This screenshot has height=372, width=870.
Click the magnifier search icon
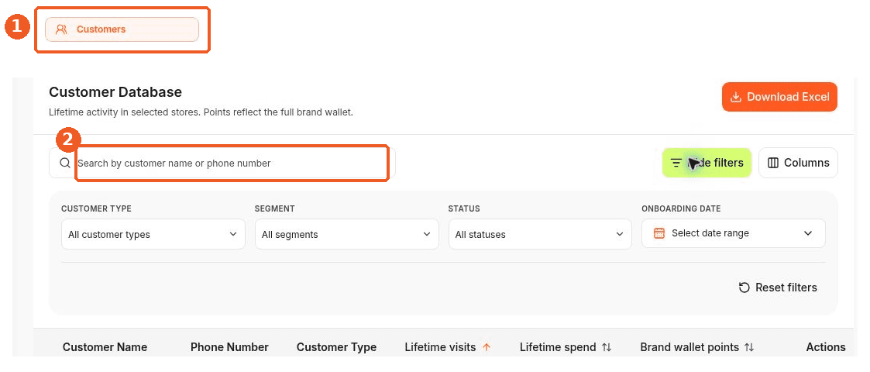[x=65, y=163]
